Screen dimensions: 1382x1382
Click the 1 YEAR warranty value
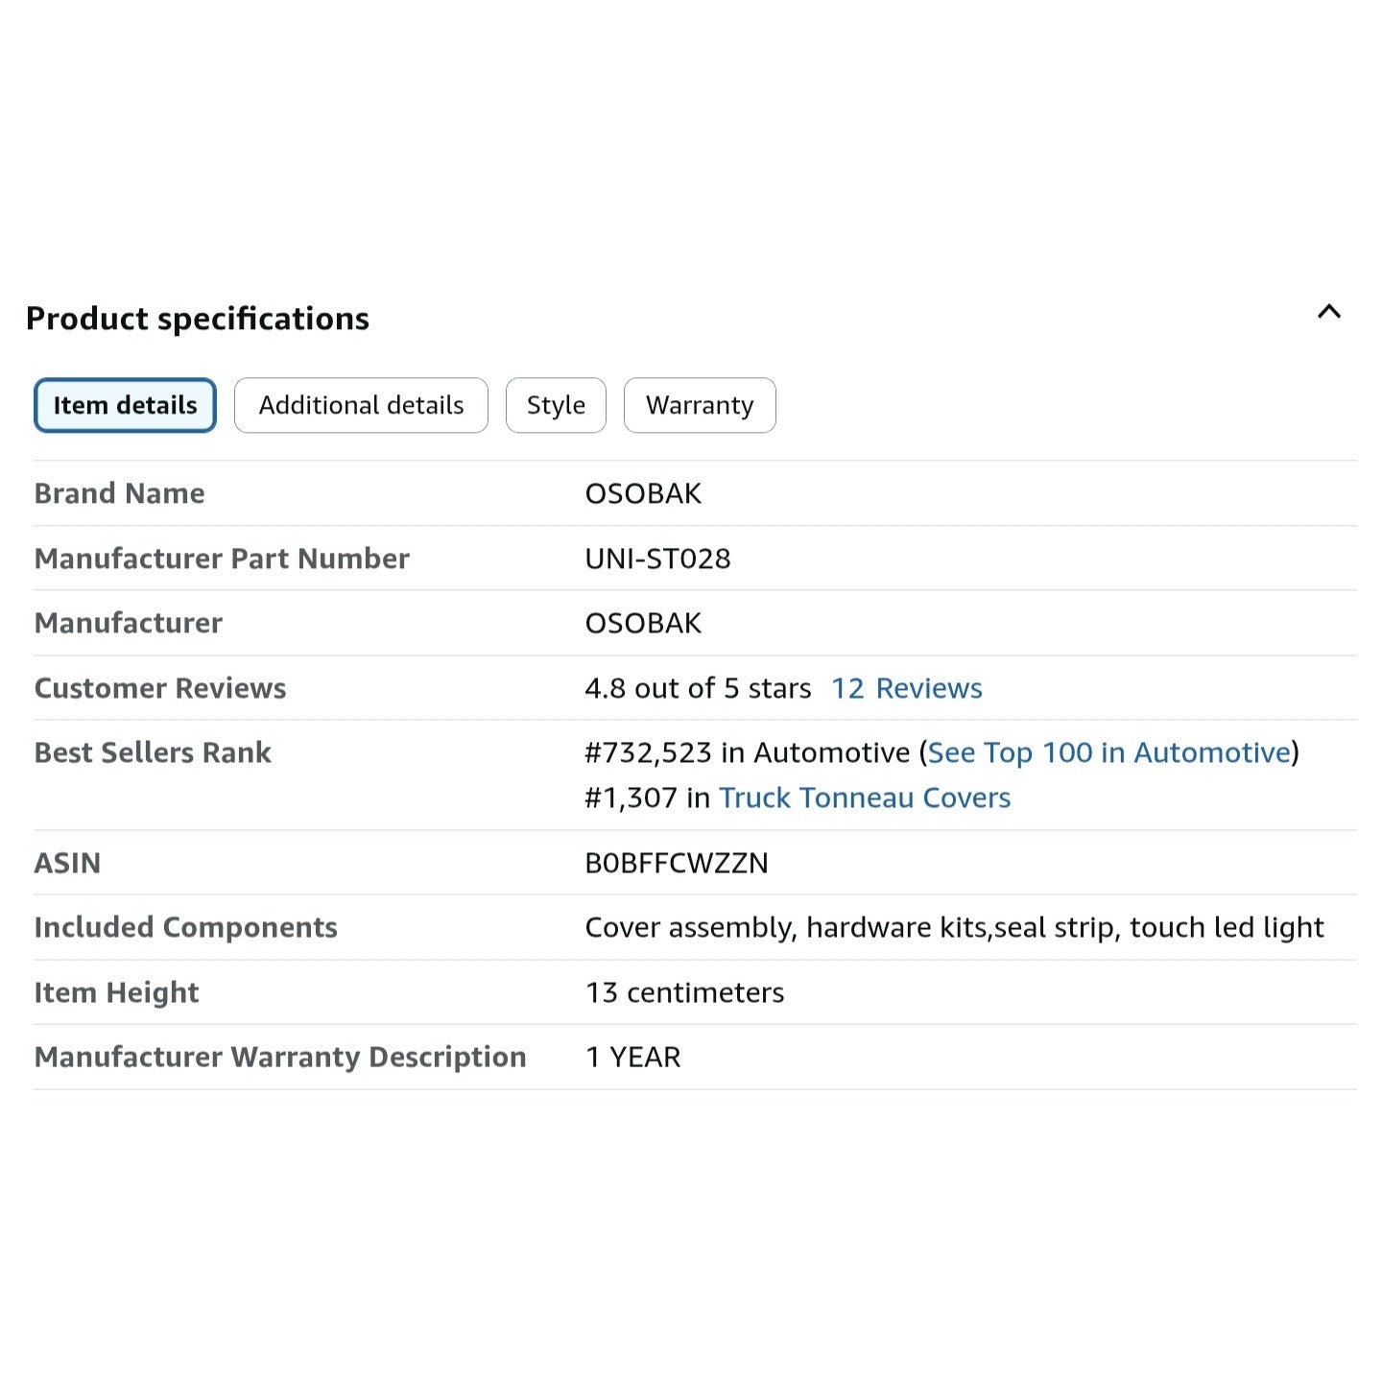click(632, 1057)
